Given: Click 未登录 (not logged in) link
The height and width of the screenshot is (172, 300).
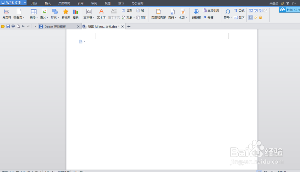Looking at the screenshot, I should pos(274,3).
